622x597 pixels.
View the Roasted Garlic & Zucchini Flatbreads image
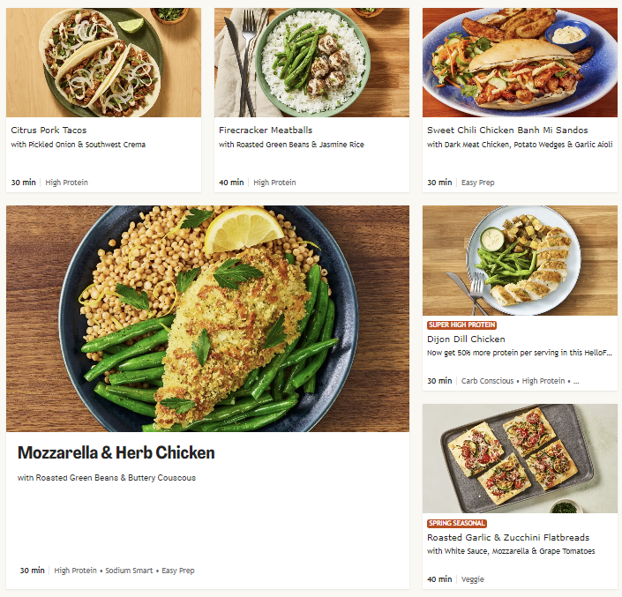[x=520, y=459]
